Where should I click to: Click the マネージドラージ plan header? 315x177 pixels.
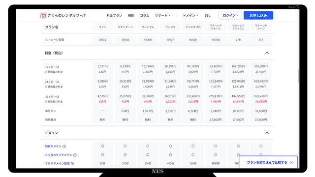click(x=261, y=27)
